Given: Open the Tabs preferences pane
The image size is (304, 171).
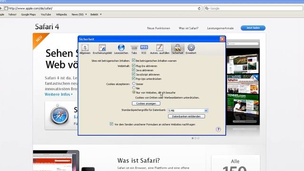Looking at the screenshot, I should coord(134,49).
